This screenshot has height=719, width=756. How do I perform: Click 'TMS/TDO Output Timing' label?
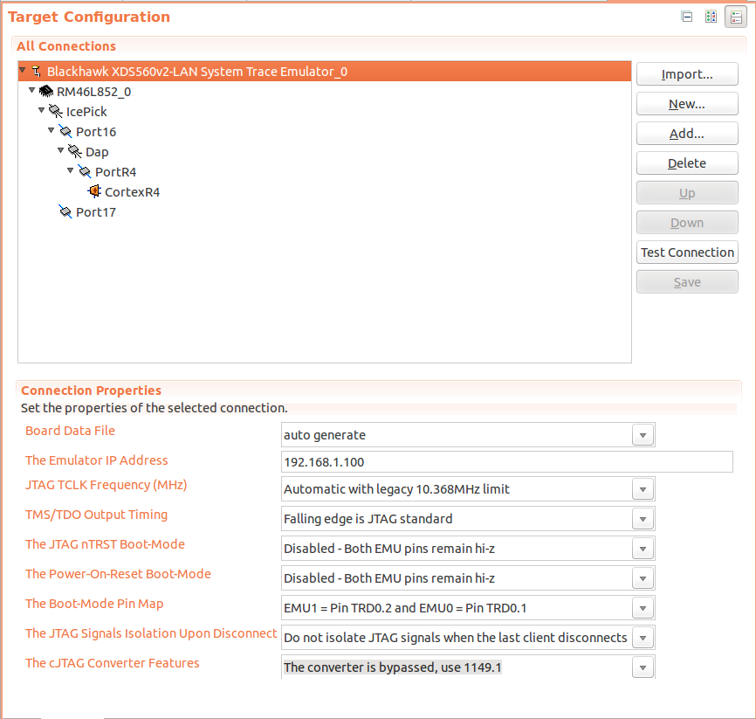coord(96,515)
